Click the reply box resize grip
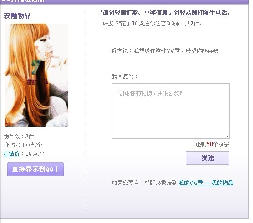 (227, 137)
